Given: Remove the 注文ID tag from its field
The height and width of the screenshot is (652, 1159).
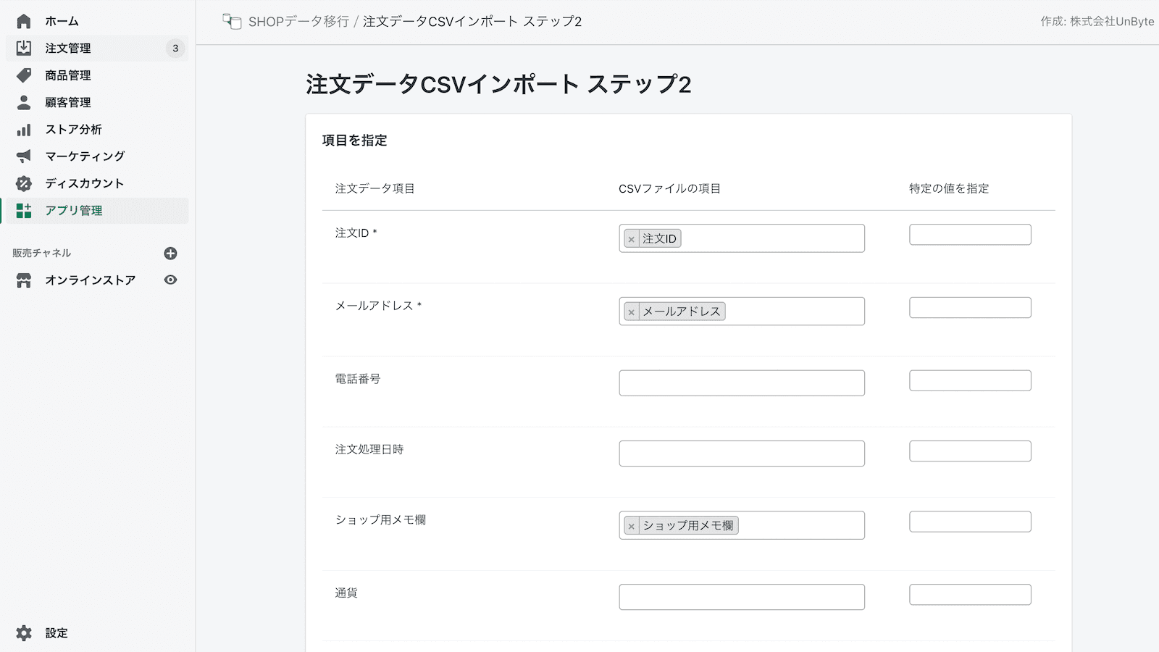Looking at the screenshot, I should (632, 238).
